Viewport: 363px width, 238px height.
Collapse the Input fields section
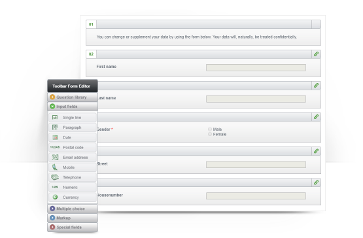pyautogui.click(x=73, y=107)
